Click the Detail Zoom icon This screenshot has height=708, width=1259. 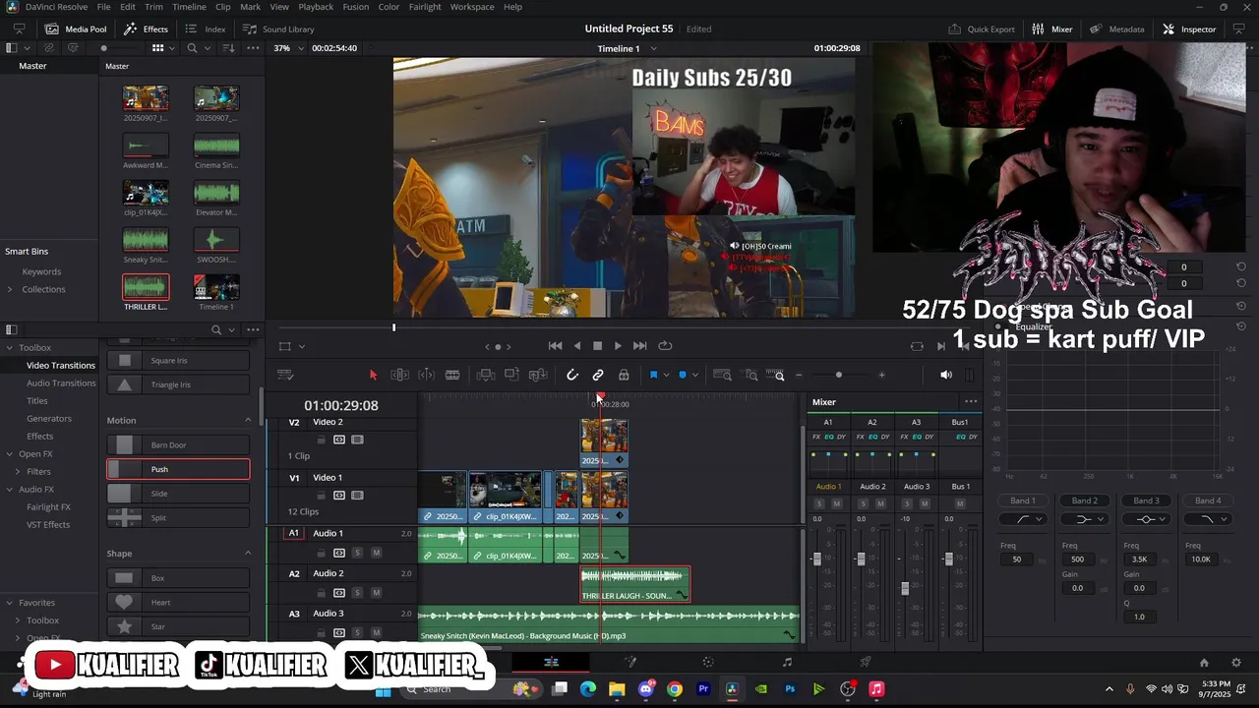751,375
